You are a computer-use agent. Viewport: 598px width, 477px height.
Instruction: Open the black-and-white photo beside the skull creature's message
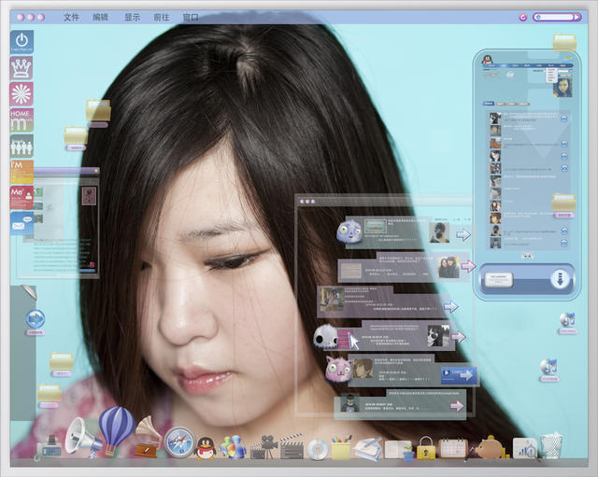click(438, 336)
